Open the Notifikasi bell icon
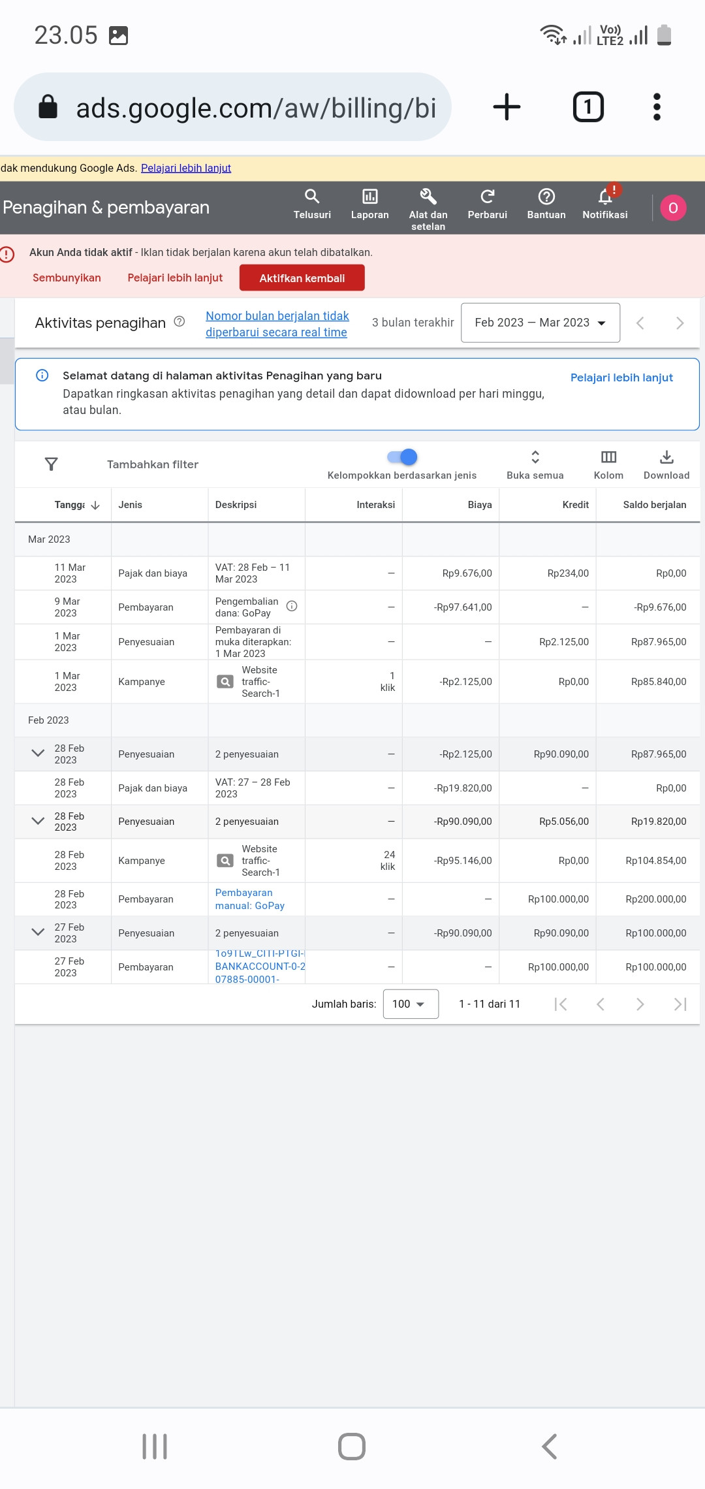The image size is (705, 1489). pyautogui.click(x=605, y=197)
